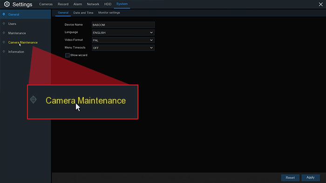This screenshot has width=326, height=183.
Task: Click the diamond icon beside Information
Action: pyautogui.click(x=4, y=52)
